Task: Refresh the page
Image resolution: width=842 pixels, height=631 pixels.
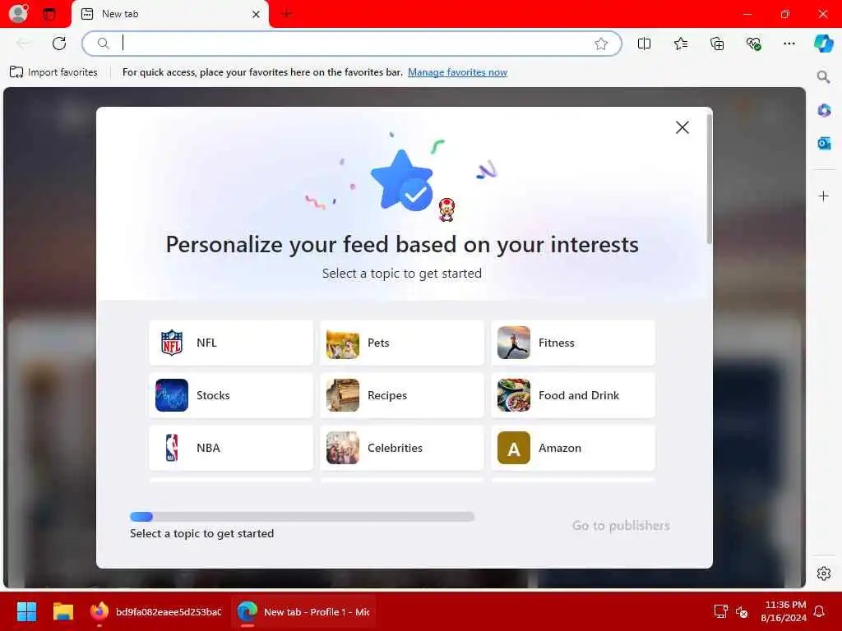Action: 59,44
